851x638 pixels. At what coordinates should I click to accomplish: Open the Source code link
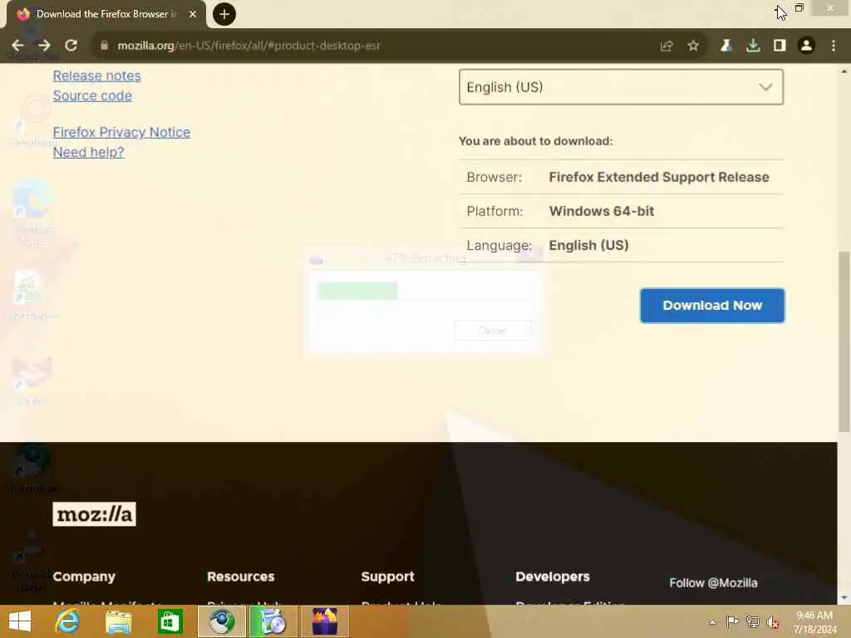(92, 96)
